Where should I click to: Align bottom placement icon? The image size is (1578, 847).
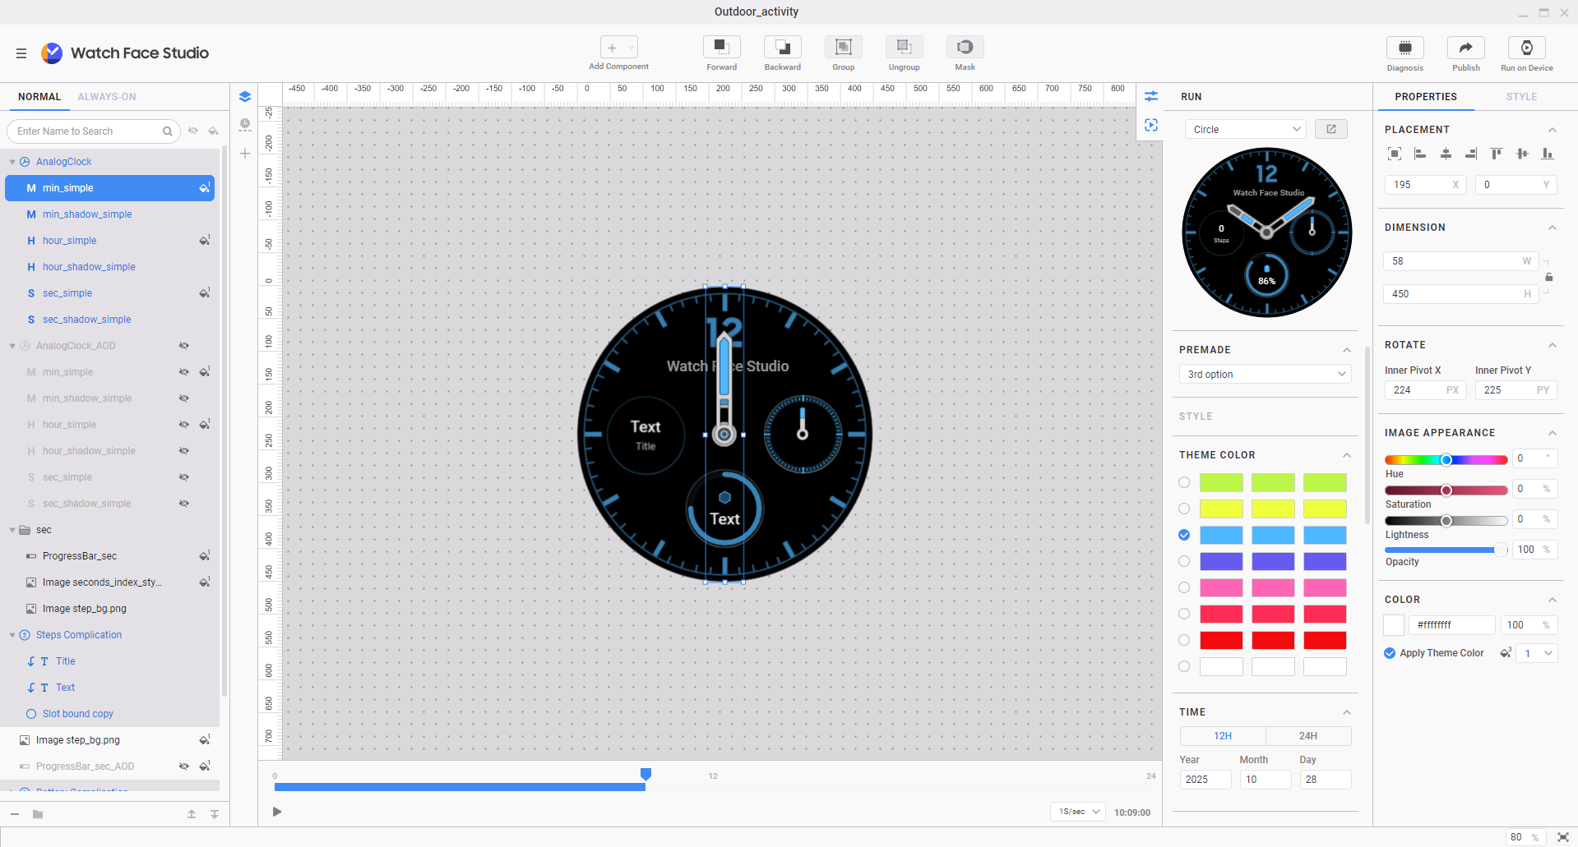click(1548, 154)
